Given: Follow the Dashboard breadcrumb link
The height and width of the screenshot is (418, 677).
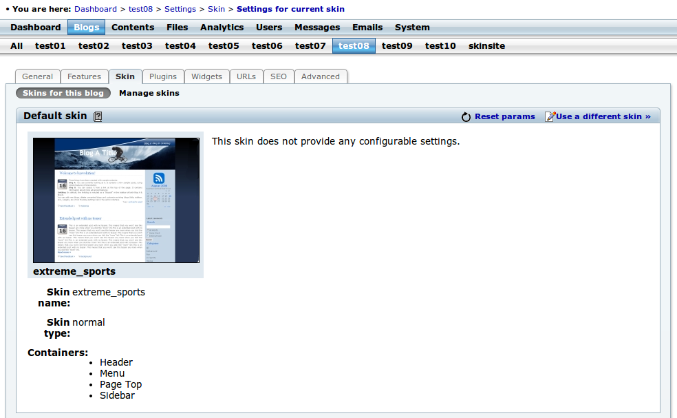Looking at the screenshot, I should (96, 9).
